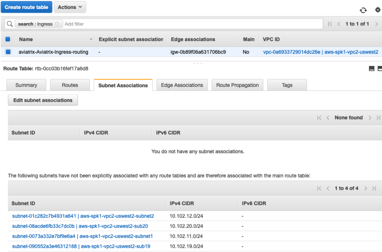Image resolution: width=382 pixels, height=252 pixels.
Task: Open subnet link aws-spk1-vpc2-uswest2-subnet2
Action: 83,216
